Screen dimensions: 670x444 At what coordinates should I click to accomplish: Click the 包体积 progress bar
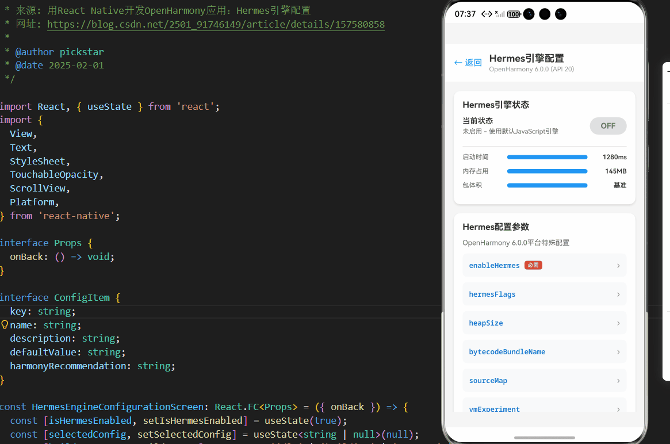[547, 185]
